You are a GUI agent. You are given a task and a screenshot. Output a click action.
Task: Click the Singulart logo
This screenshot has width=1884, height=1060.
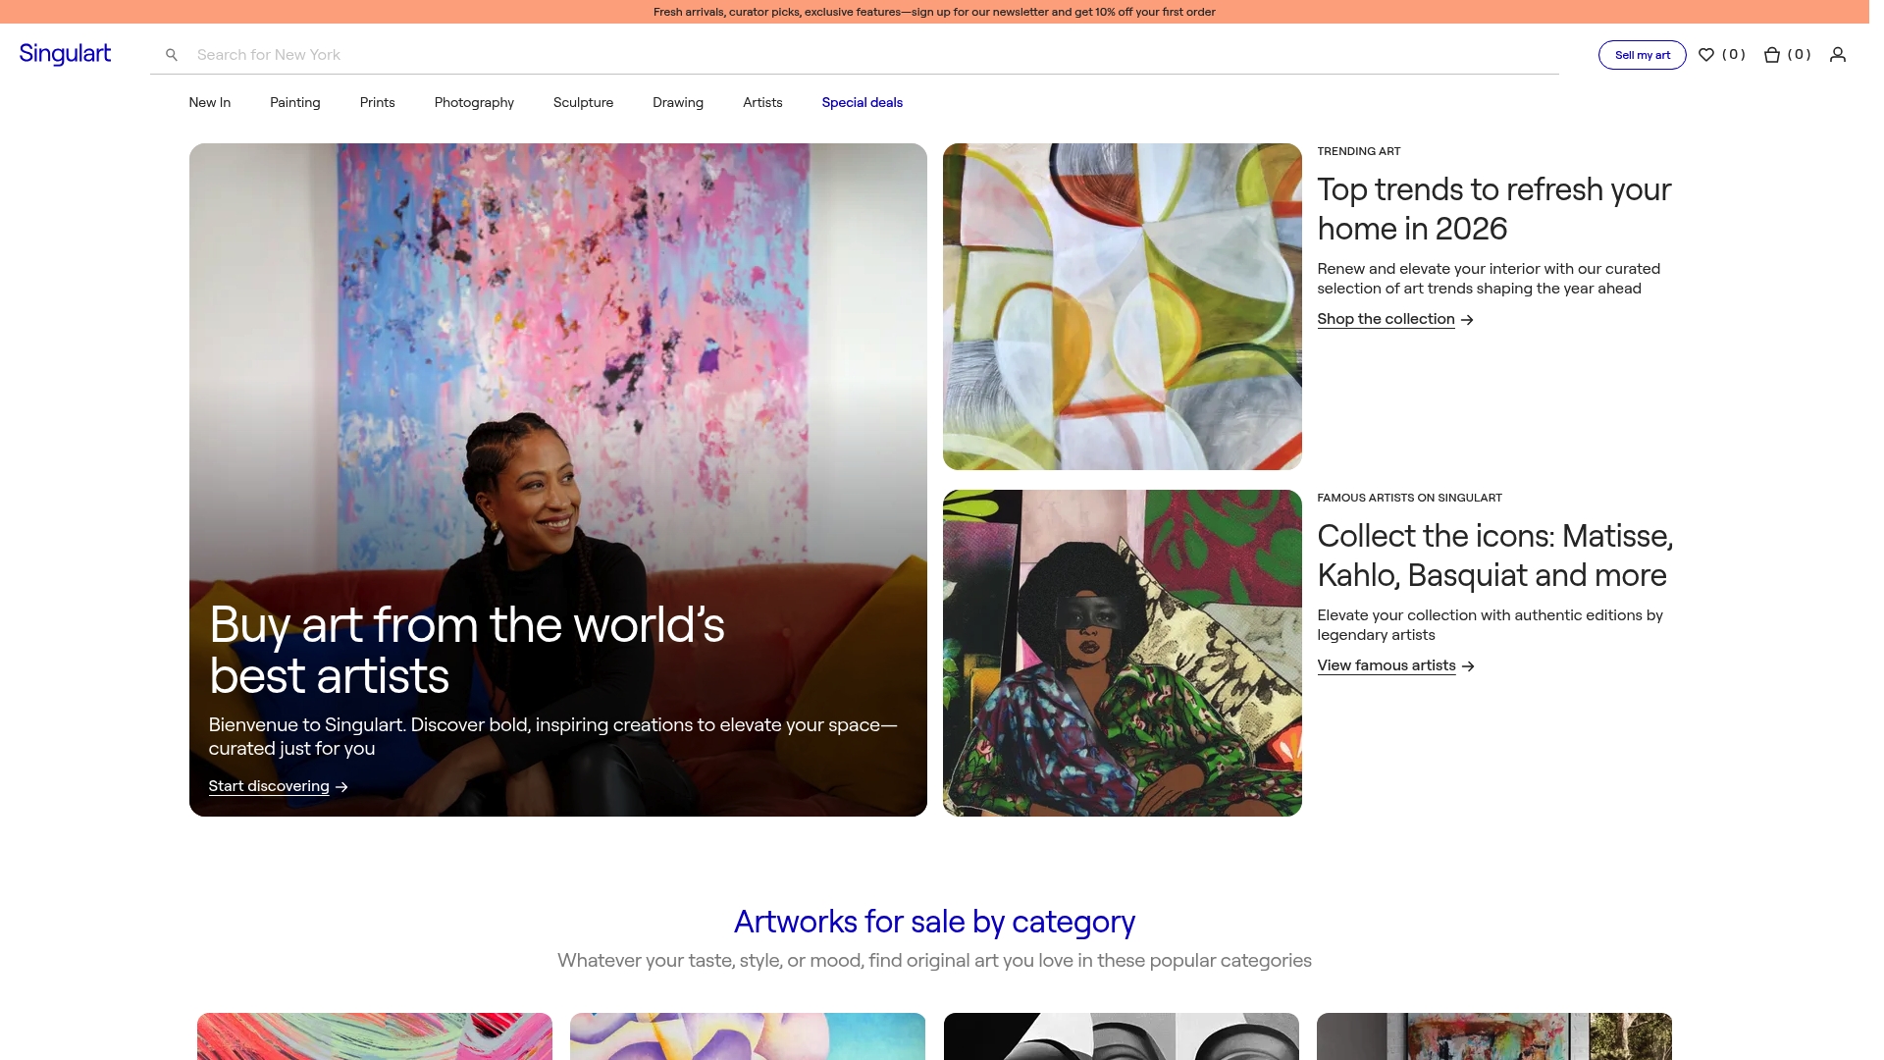tap(65, 54)
